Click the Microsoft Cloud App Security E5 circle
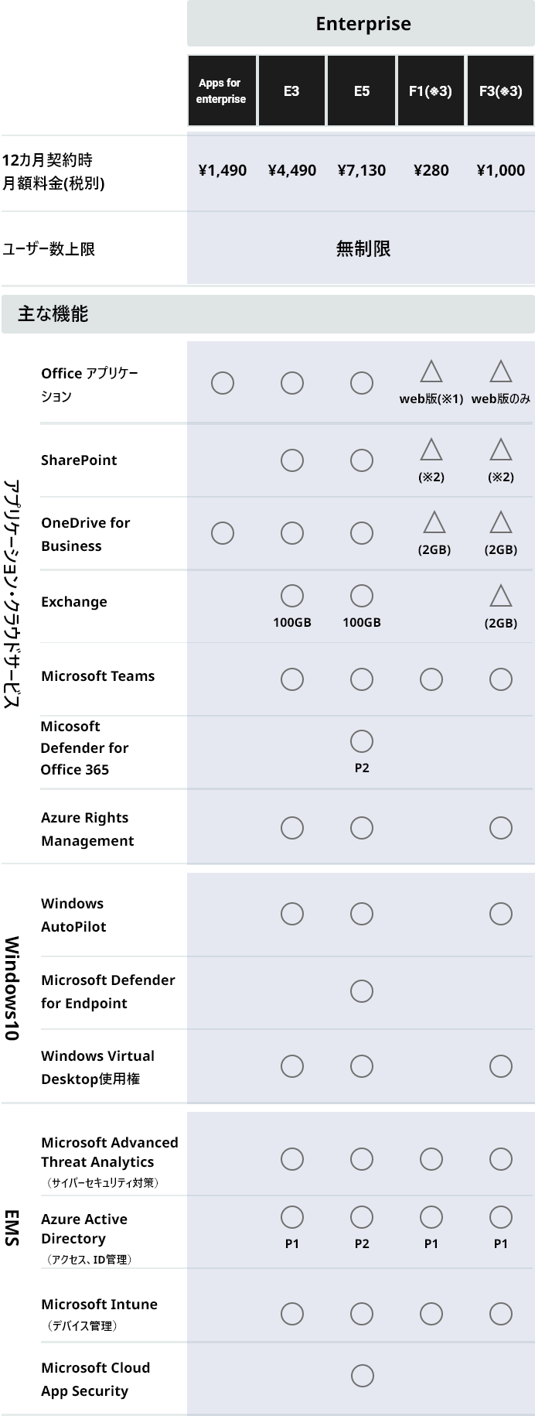Image resolution: width=535 pixels, height=1416 pixels. point(362,1376)
